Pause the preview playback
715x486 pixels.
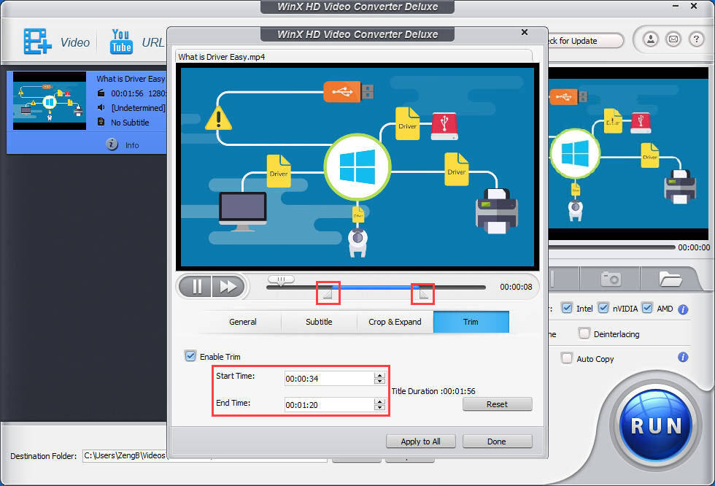(196, 286)
